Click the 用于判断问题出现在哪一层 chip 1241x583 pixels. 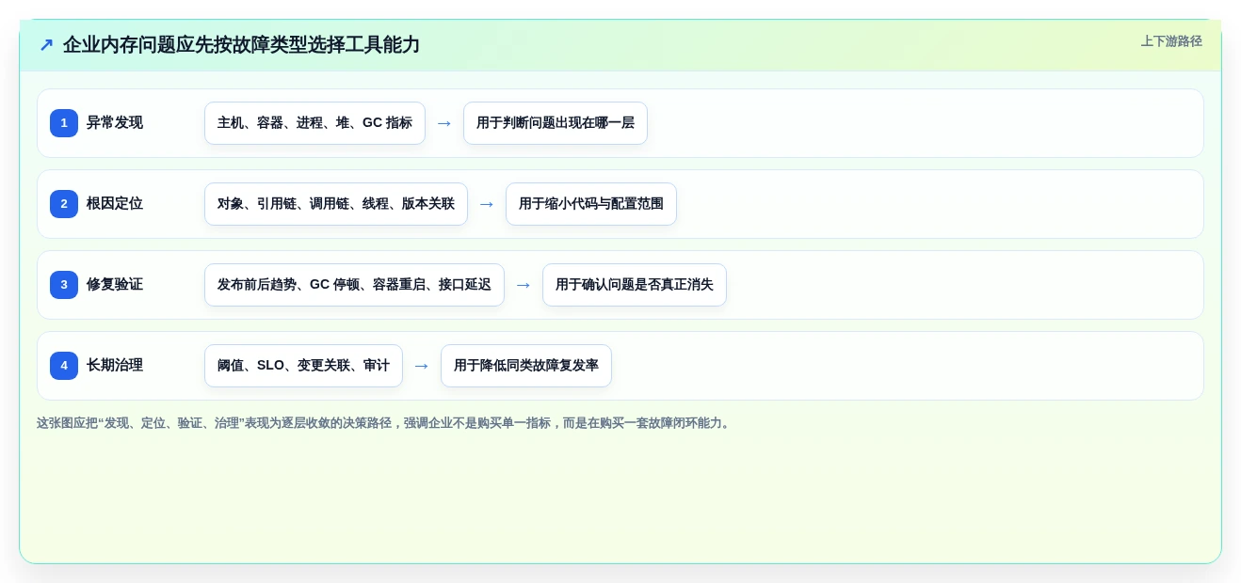pos(556,123)
